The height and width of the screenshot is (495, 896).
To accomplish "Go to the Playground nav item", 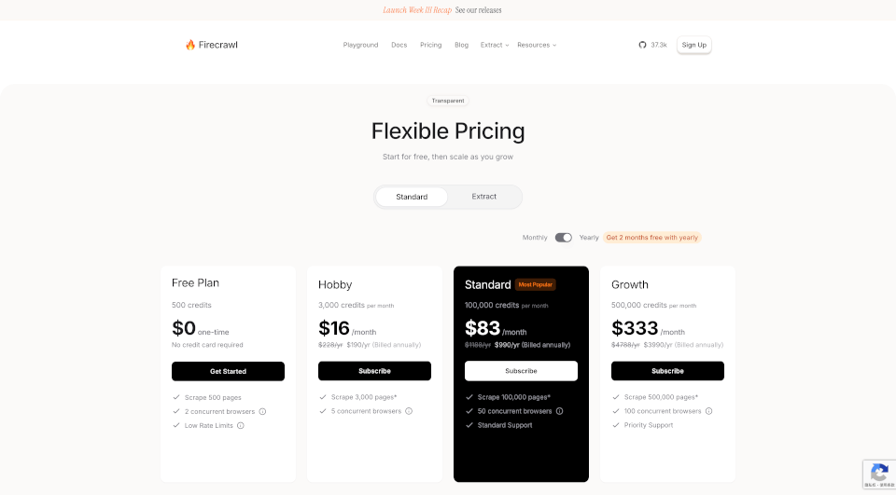I will click(x=360, y=45).
